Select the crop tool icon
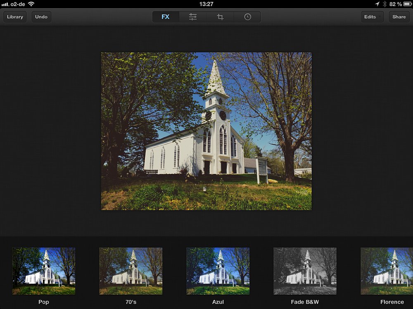413x309 pixels. (x=220, y=17)
